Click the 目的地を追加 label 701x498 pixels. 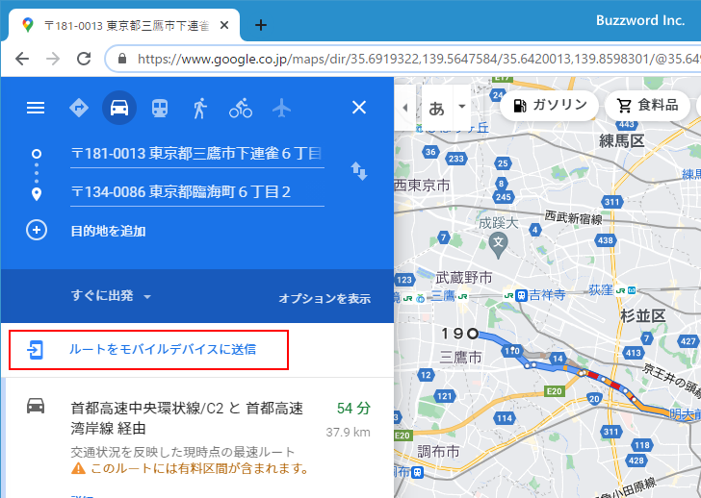[109, 231]
